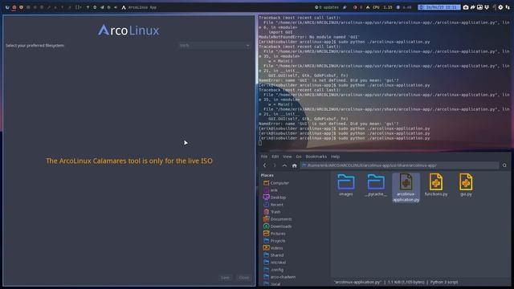Open Desktop in Places sidebar
The image size is (514, 289).
275,197
